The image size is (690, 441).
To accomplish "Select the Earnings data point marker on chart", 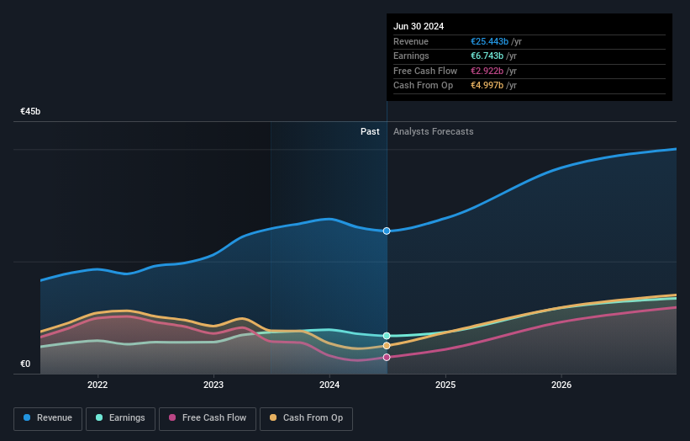I will coord(387,336).
